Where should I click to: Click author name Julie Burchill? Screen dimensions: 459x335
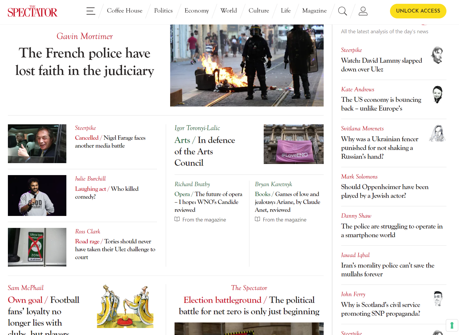click(90, 179)
